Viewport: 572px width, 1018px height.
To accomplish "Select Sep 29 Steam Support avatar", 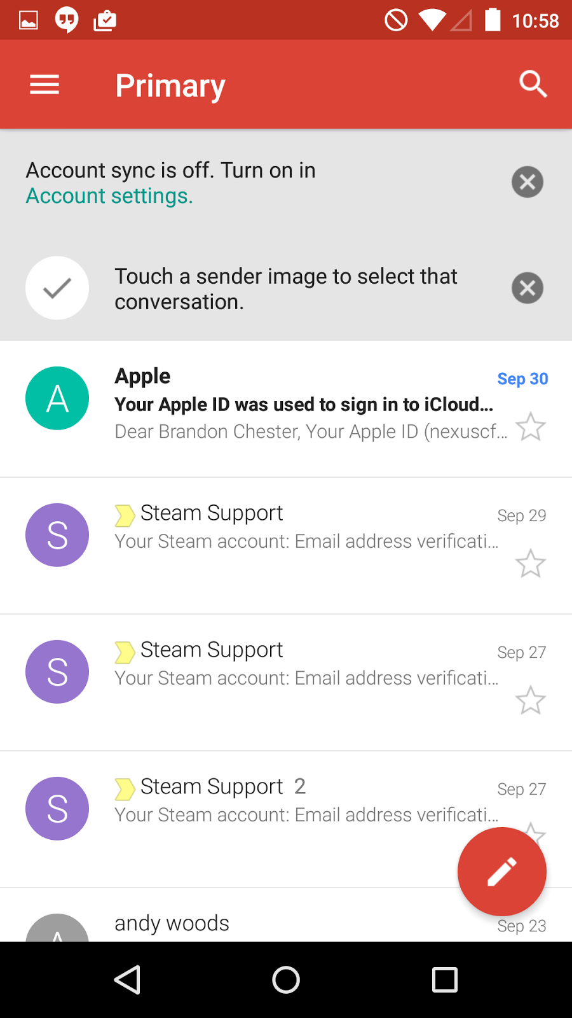I will click(57, 535).
